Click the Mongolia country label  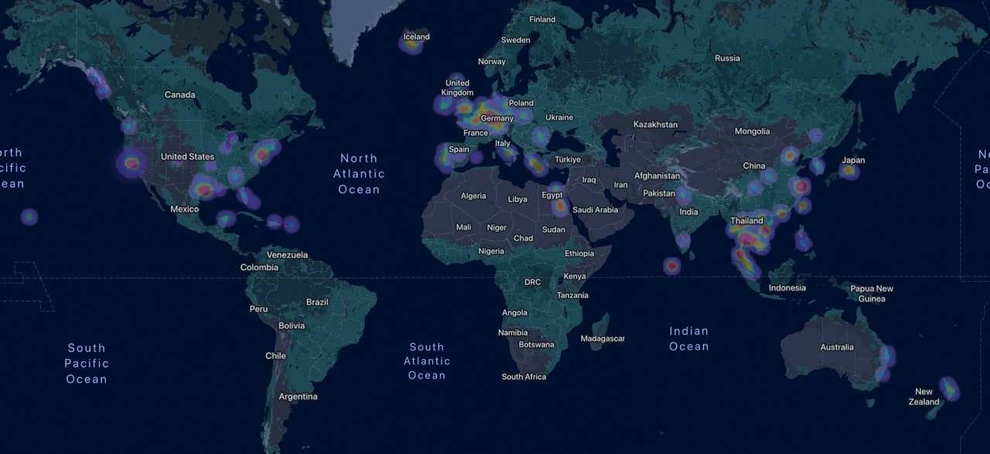tap(752, 130)
